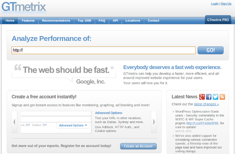The image size is (235, 154).
Task: Click the Twitter bird icon
Action: click(216, 97)
